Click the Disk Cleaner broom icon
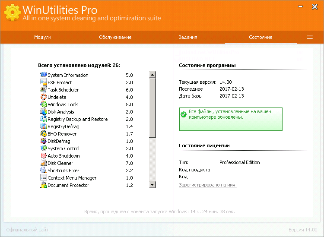 pos(43,163)
